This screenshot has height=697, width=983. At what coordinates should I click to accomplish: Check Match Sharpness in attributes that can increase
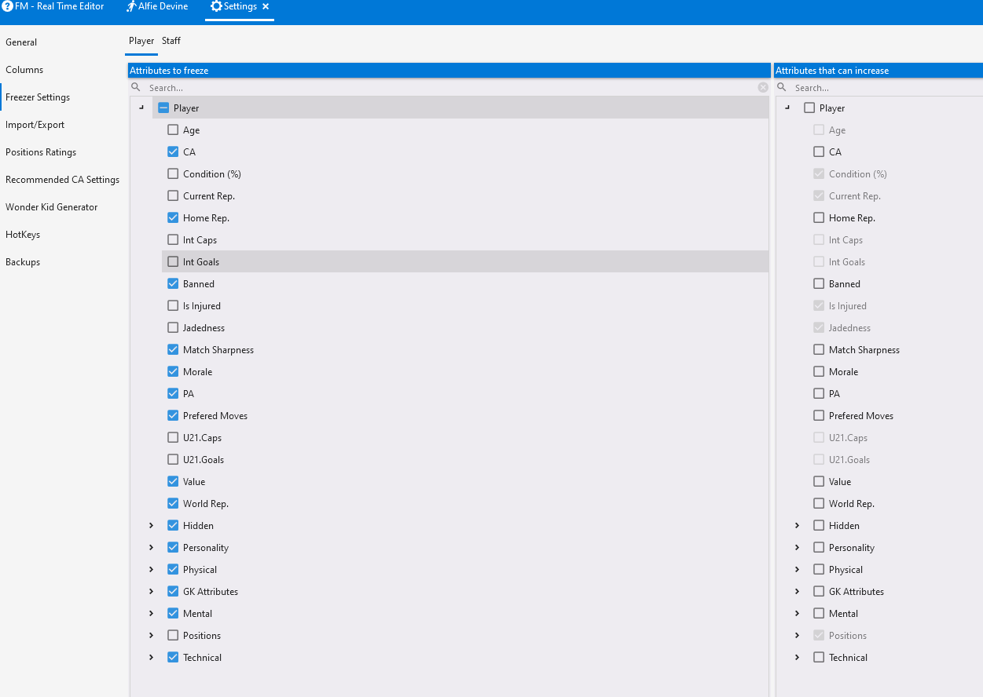pyautogui.click(x=819, y=350)
